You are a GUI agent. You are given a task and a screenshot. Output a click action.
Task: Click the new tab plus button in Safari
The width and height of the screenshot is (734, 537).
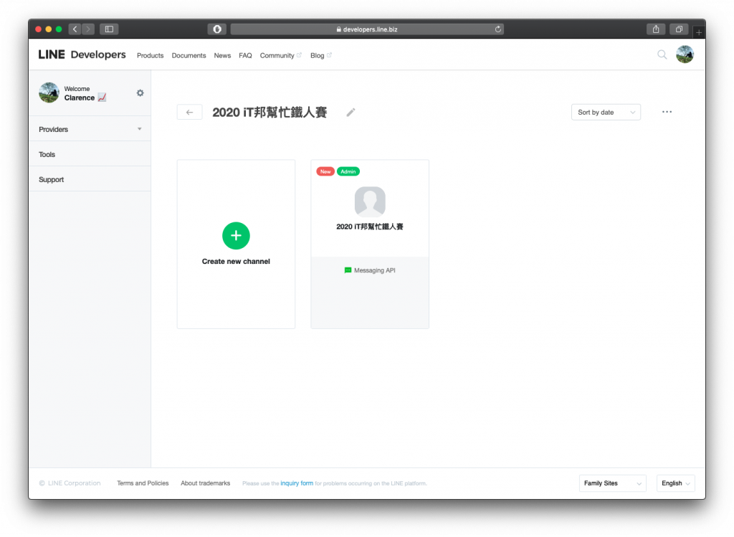tap(699, 32)
